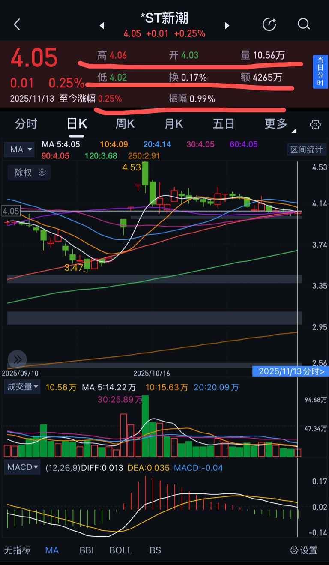Select MA overlay option at bottom

click(52, 550)
